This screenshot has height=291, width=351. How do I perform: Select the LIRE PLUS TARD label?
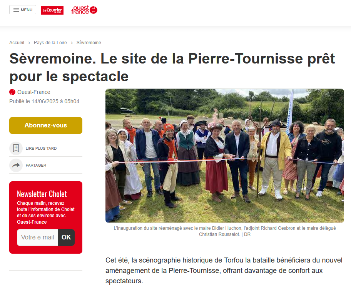tap(41, 149)
